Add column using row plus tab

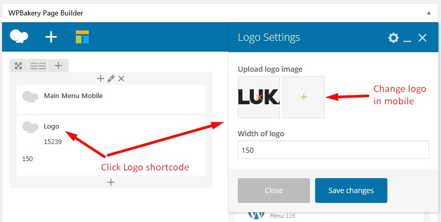tap(58, 66)
